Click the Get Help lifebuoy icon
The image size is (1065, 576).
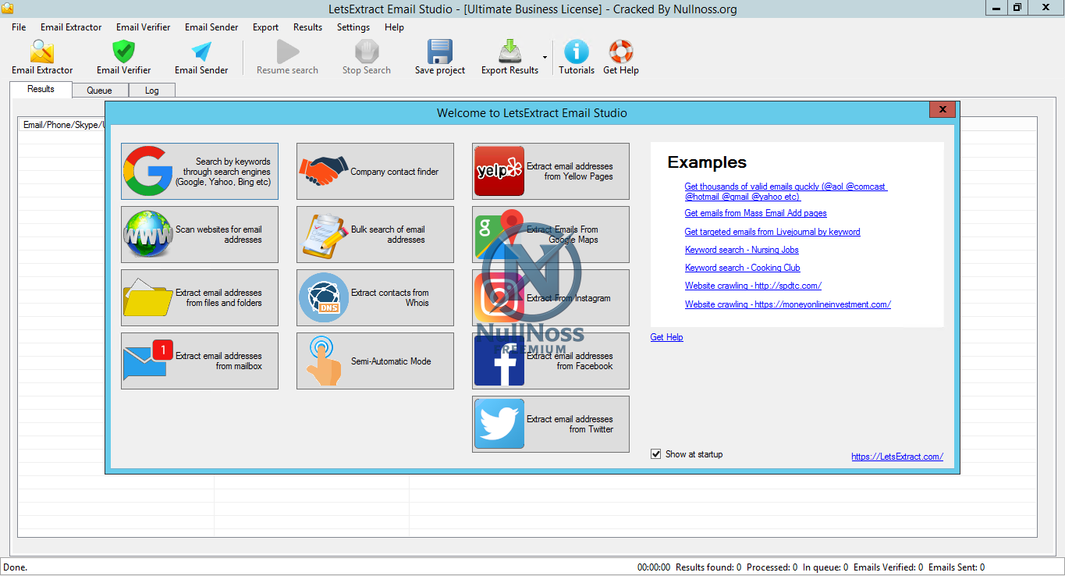coord(620,57)
